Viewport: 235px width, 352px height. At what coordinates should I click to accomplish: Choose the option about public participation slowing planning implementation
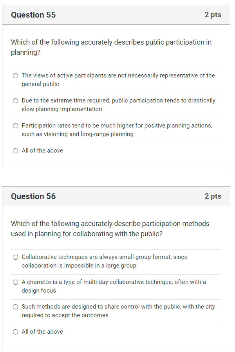[15, 101]
